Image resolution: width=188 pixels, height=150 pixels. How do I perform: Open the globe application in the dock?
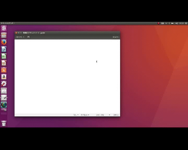[4, 104]
